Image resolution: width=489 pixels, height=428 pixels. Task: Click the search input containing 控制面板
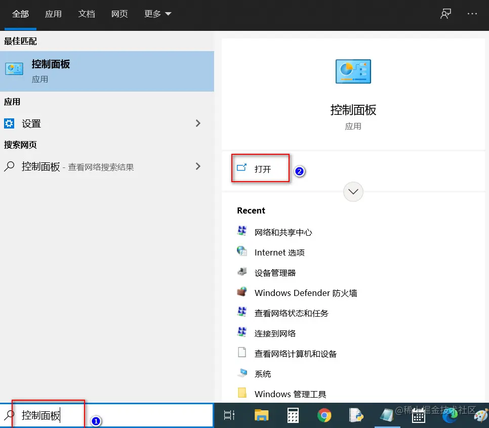[x=107, y=415]
